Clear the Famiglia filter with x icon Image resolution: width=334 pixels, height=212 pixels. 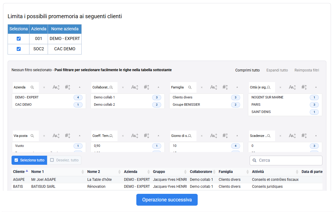(x=202, y=87)
